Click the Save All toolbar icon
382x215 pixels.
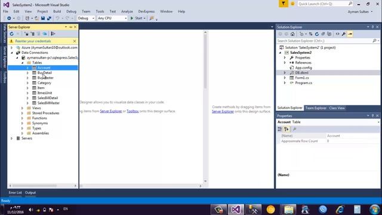[49, 19]
